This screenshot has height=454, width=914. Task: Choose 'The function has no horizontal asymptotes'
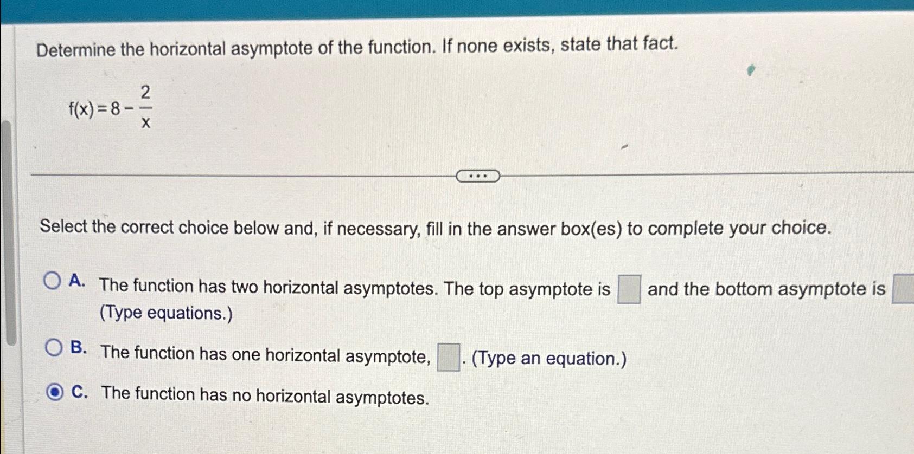tap(265, 394)
